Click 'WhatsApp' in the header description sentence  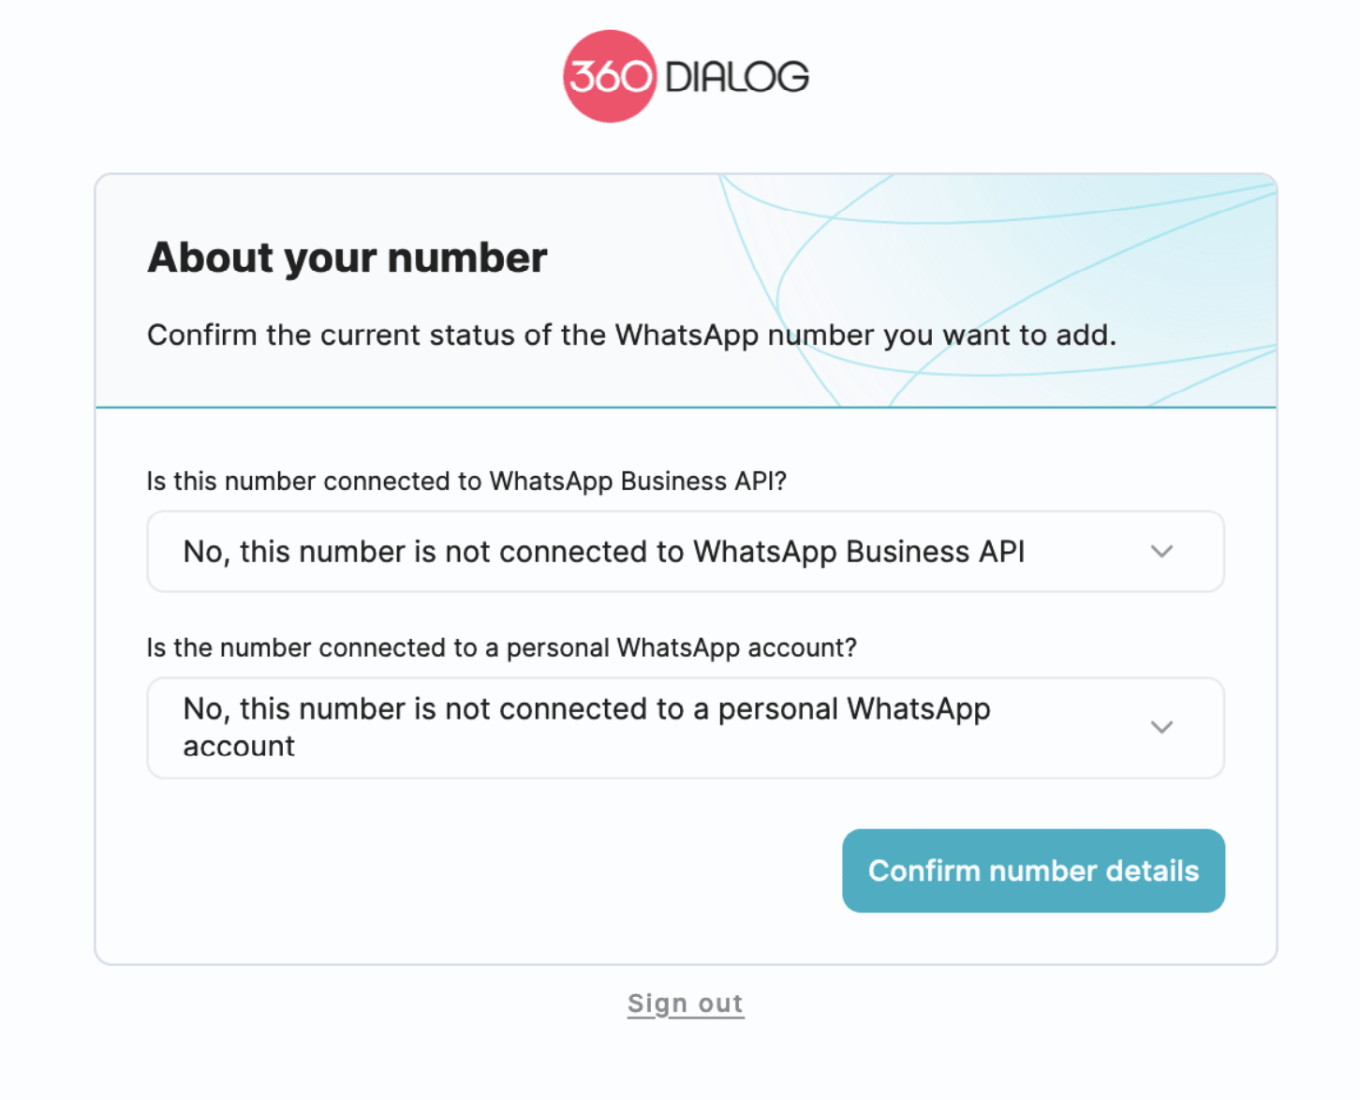(687, 334)
